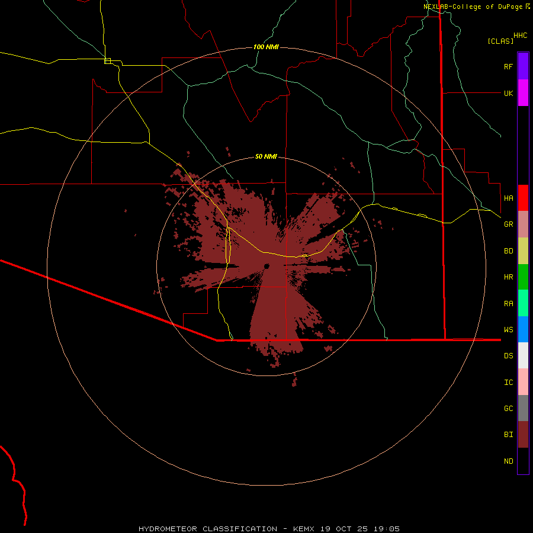This screenshot has width=533, height=533.
Task: Click the ND black legend swatch
Action: point(523,461)
